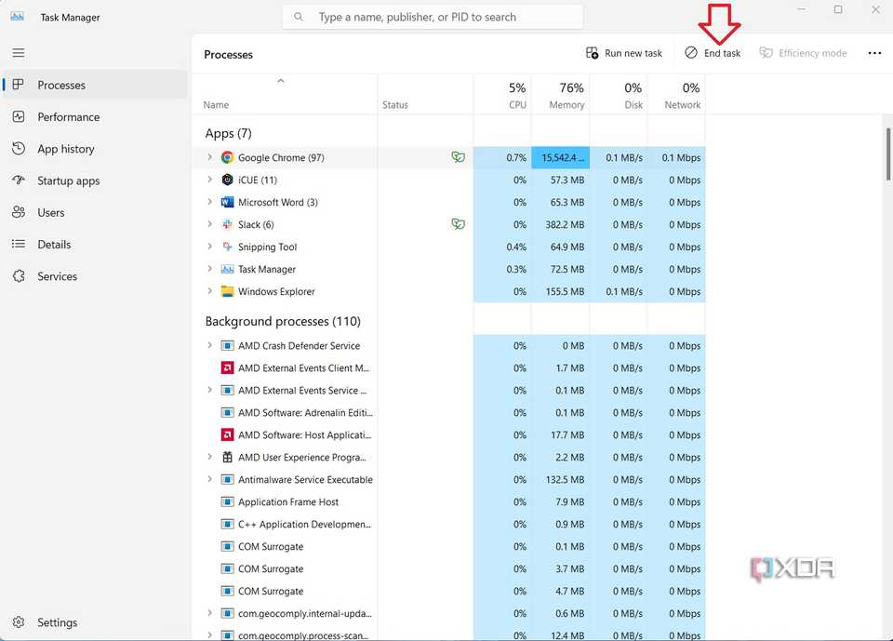Open the Performance section in the sidebar
The image size is (893, 641).
pos(74,116)
